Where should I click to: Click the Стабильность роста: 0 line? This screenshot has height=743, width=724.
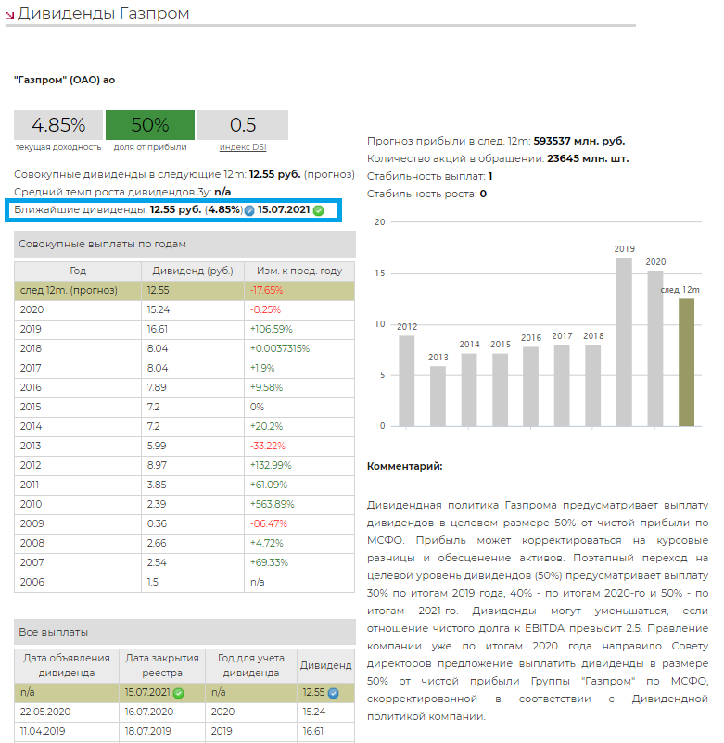coord(426,194)
